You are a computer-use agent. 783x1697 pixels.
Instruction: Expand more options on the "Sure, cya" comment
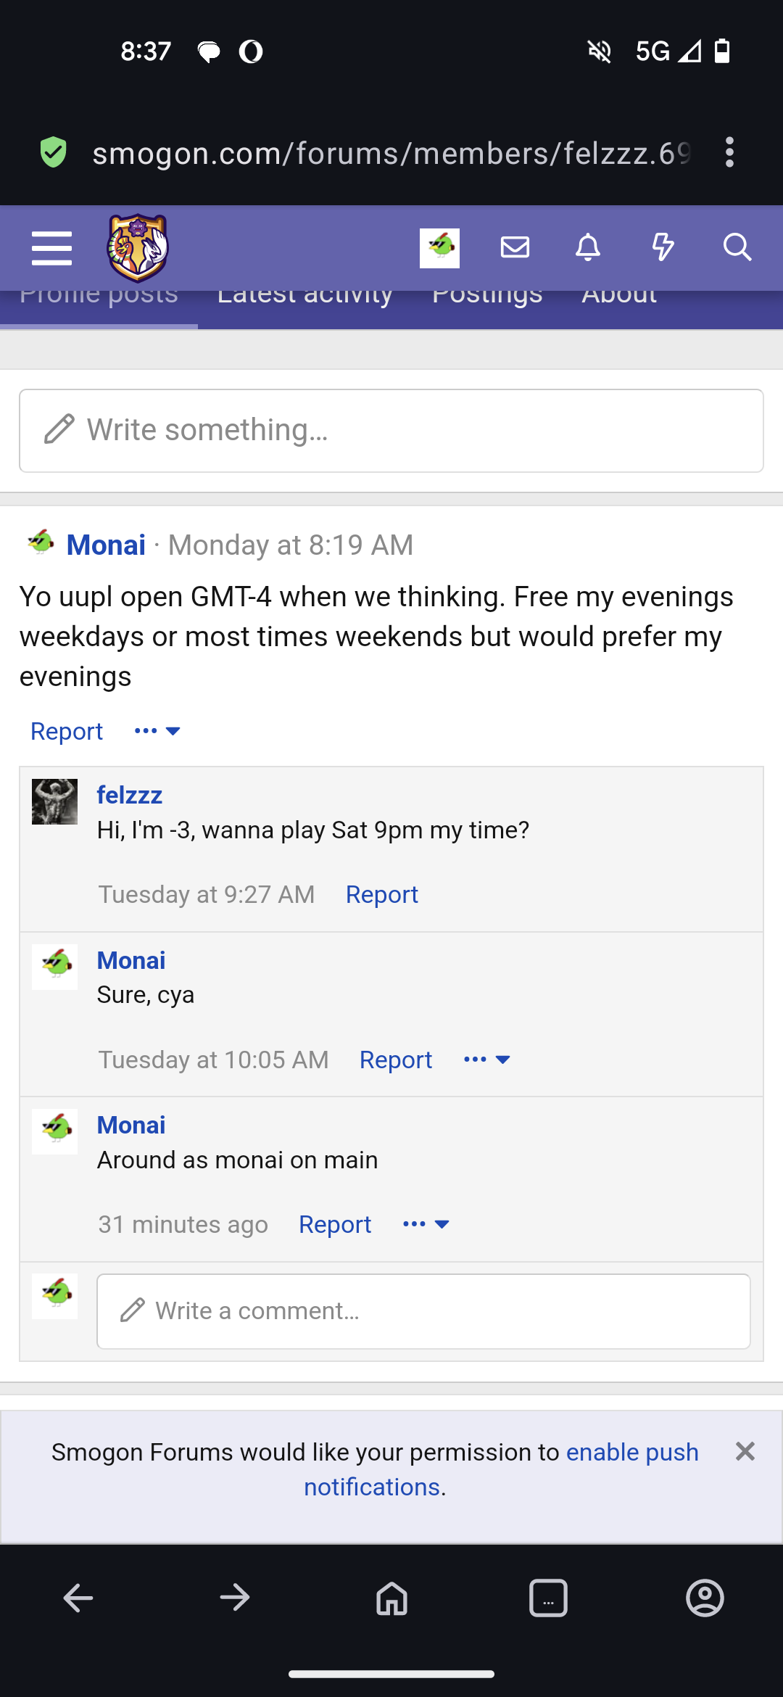coord(486,1060)
